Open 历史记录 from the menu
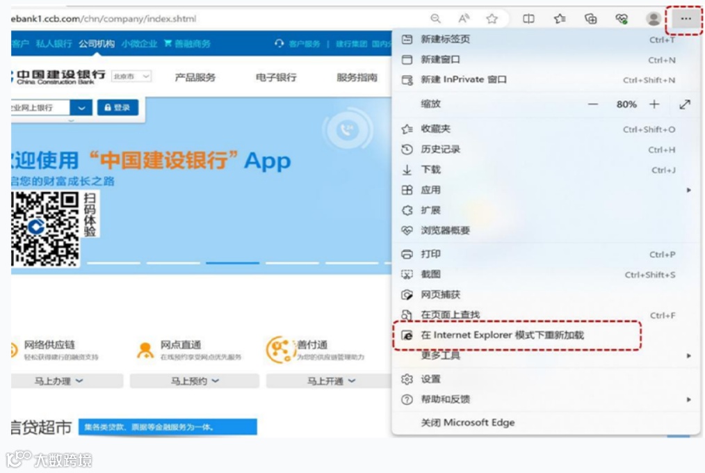 point(545,150)
